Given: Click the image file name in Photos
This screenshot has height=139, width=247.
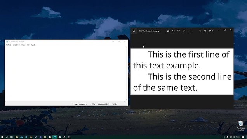Looking at the screenshot, I should tap(149, 31).
